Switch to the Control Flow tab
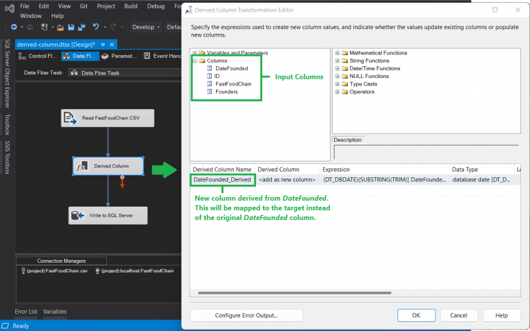The height and width of the screenshot is (331, 530). pyautogui.click(x=38, y=56)
